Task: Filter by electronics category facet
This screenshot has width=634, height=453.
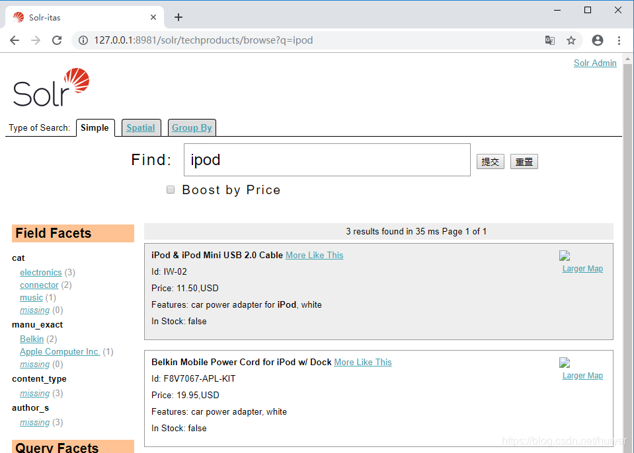Action: click(41, 273)
